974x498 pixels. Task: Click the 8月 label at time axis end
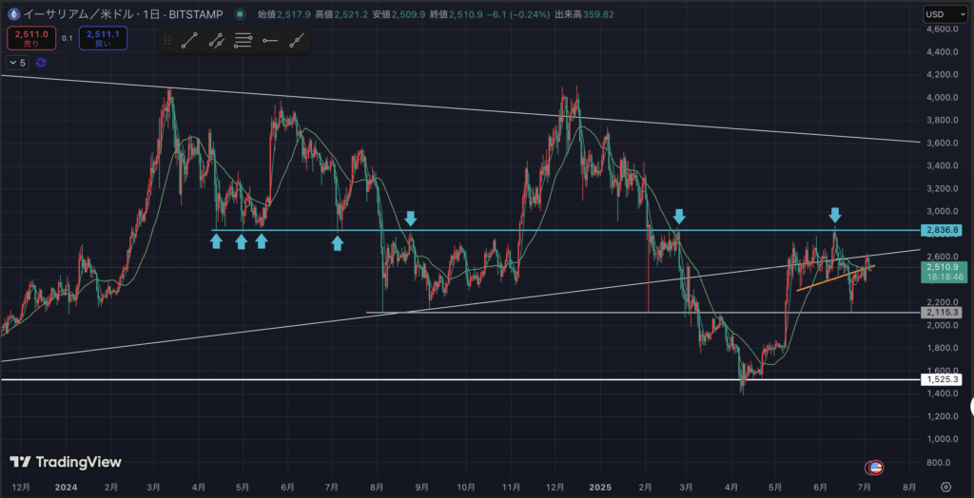pos(908,487)
